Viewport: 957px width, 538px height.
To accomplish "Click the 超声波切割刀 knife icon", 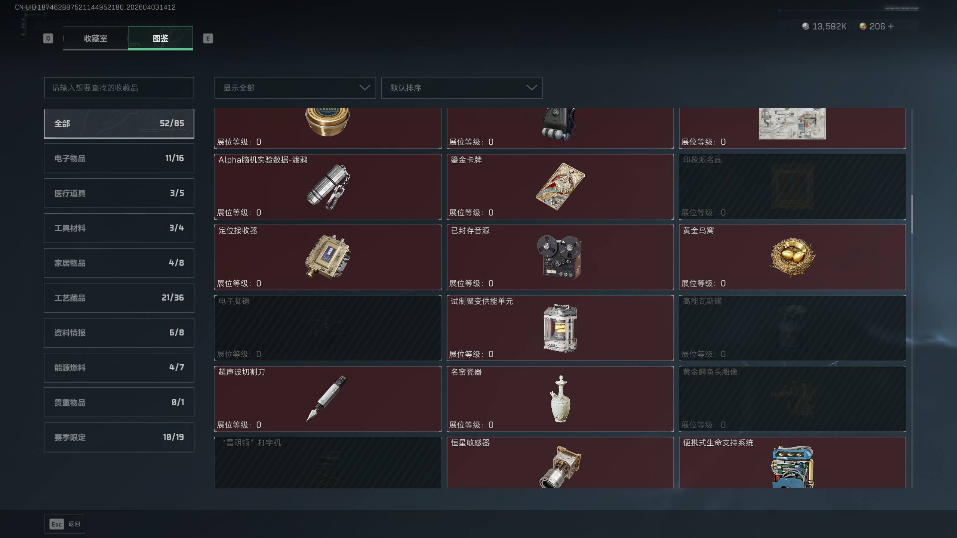I will pyautogui.click(x=327, y=398).
